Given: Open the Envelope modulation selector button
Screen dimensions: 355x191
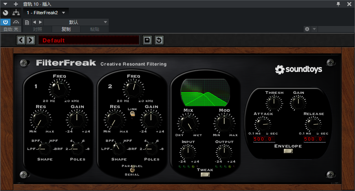Looking at the screenshot, I should pos(288,151).
